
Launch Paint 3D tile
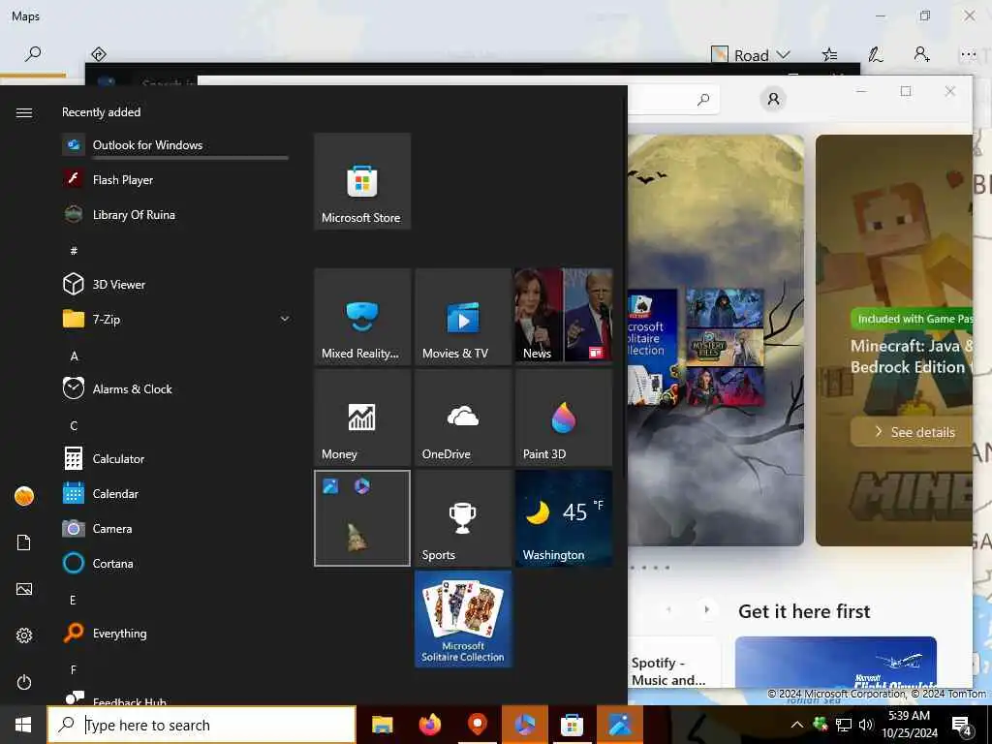(x=564, y=417)
